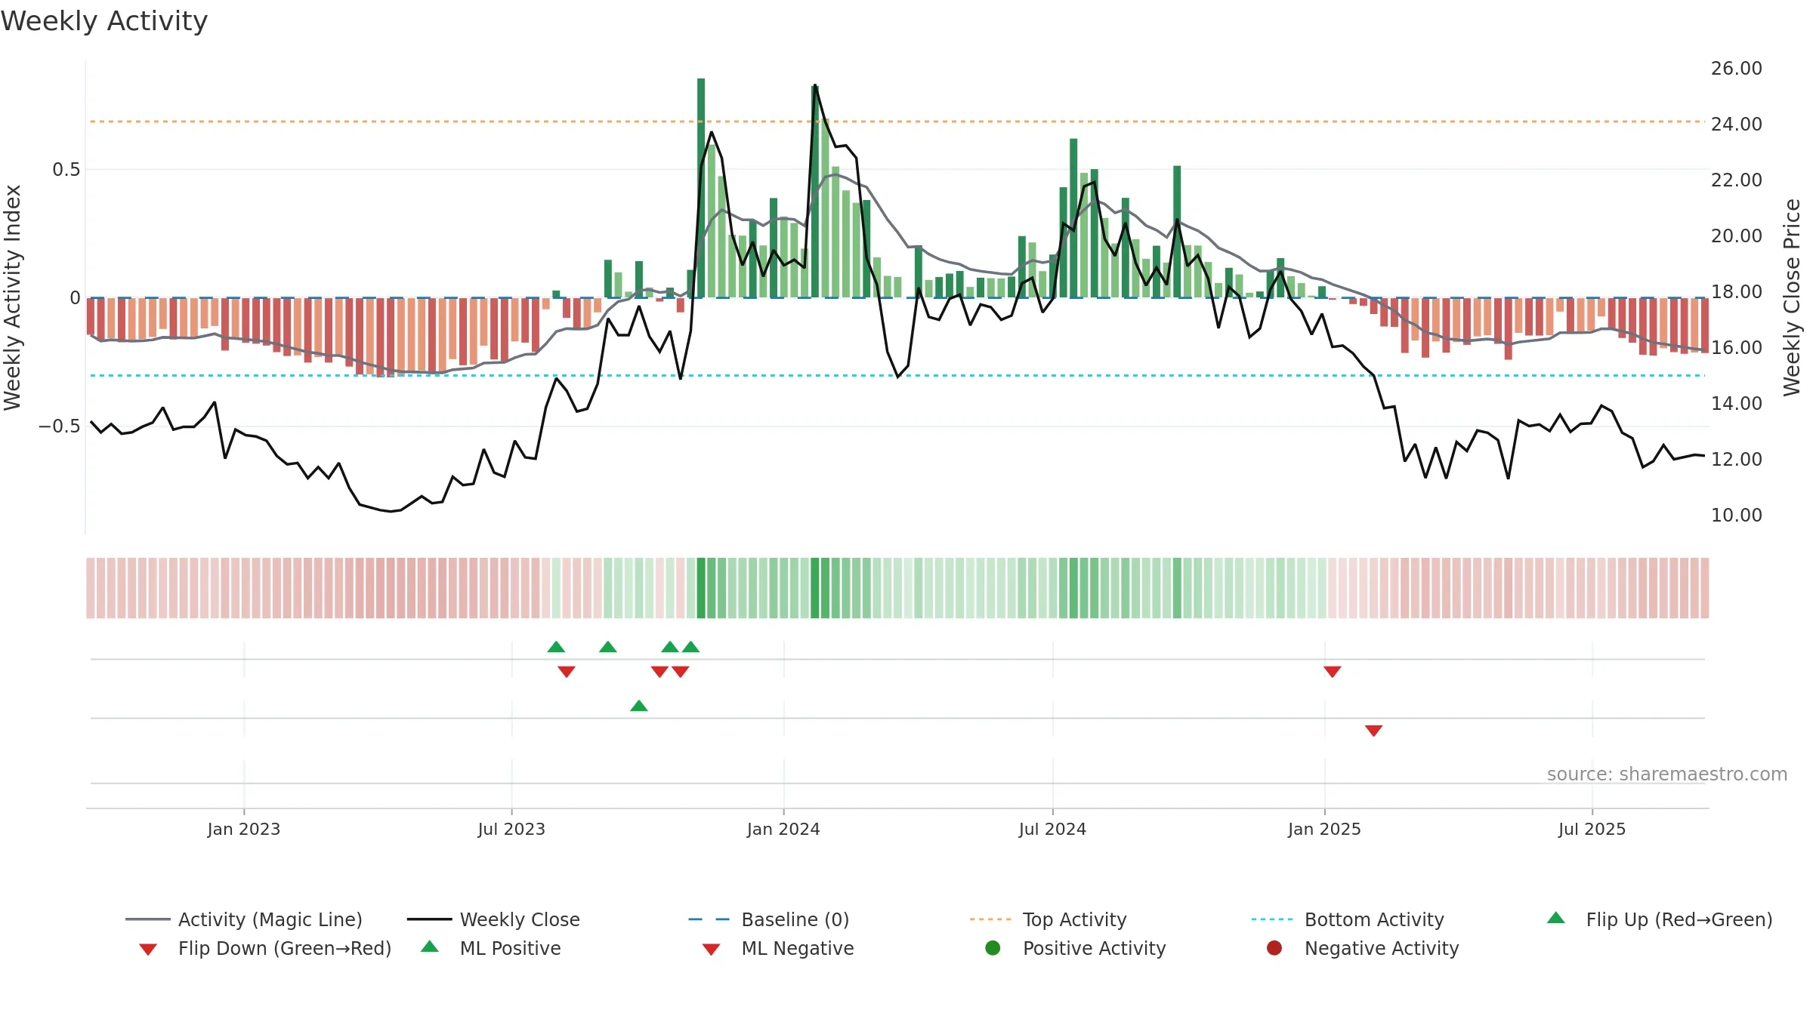
Task: Toggle the ML Negative legend entry
Action: tap(778, 948)
